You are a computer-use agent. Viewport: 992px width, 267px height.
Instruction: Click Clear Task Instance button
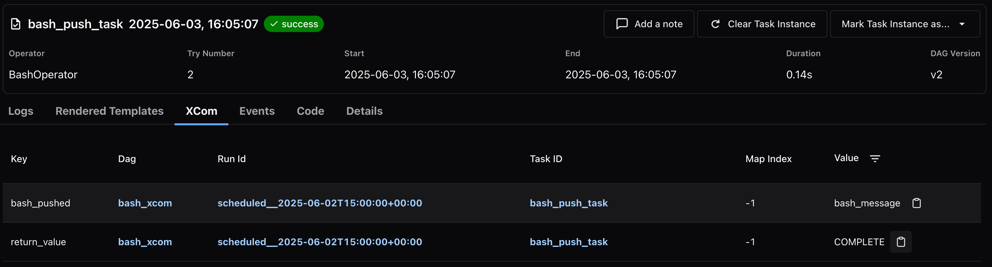pyautogui.click(x=762, y=24)
